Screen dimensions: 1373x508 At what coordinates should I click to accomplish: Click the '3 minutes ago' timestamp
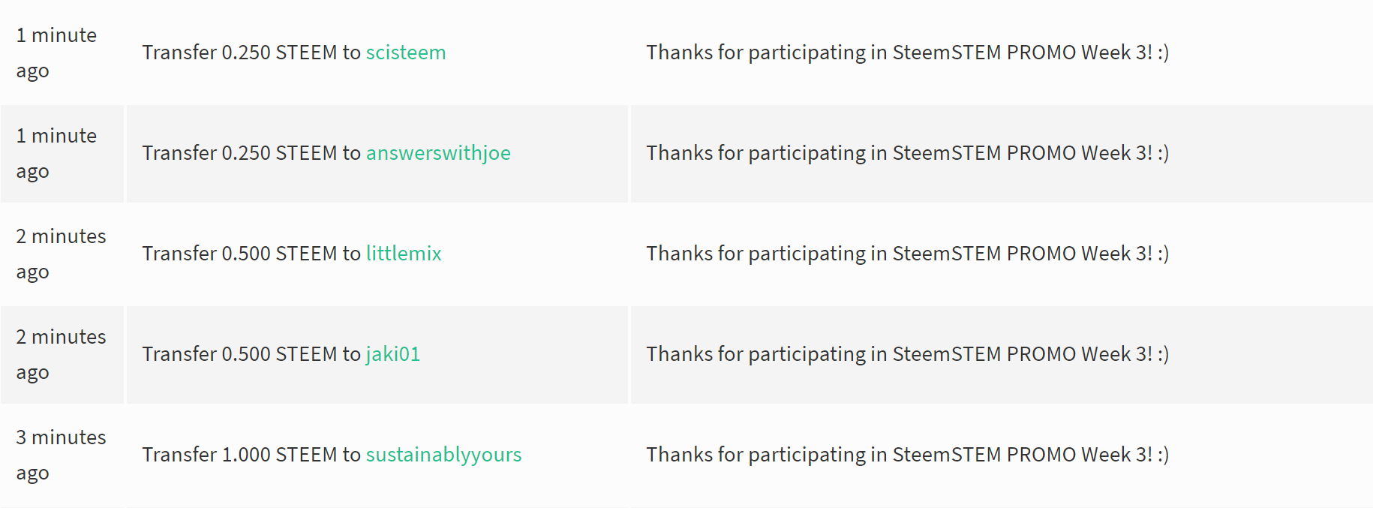[61, 455]
